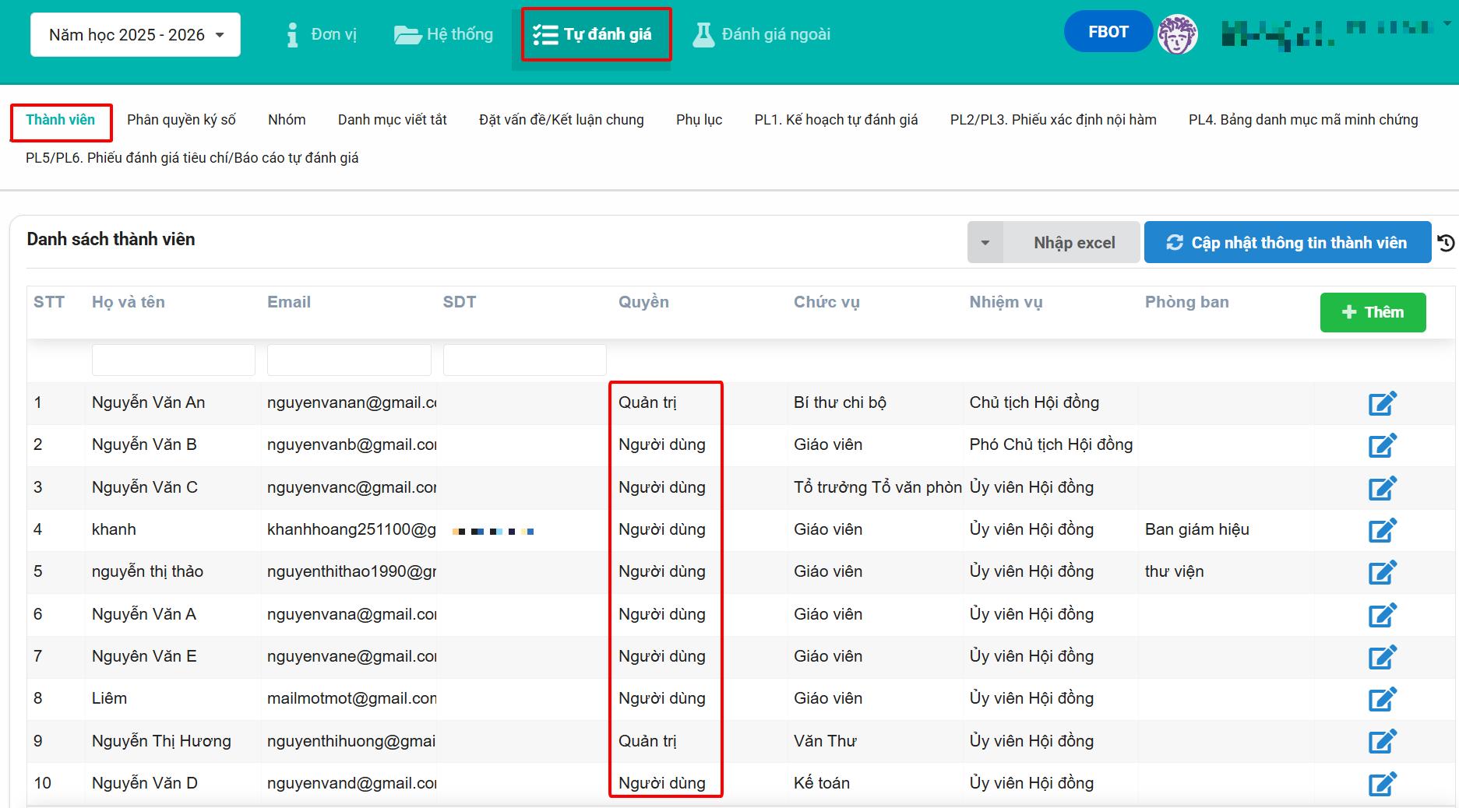Edit the nguyễn thị thảo entry

(1382, 572)
